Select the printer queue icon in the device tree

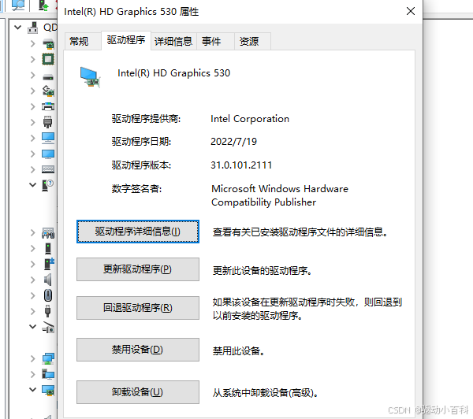pyautogui.click(x=48, y=106)
